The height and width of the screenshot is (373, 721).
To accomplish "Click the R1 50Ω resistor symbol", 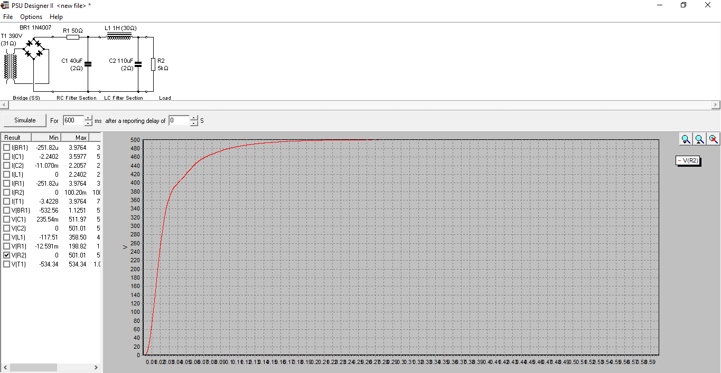I will 73,37.
